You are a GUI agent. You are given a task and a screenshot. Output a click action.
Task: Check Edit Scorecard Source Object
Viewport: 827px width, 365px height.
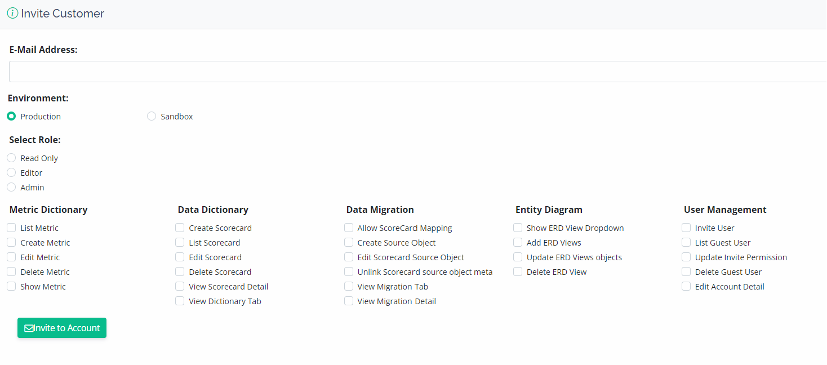[348, 257]
